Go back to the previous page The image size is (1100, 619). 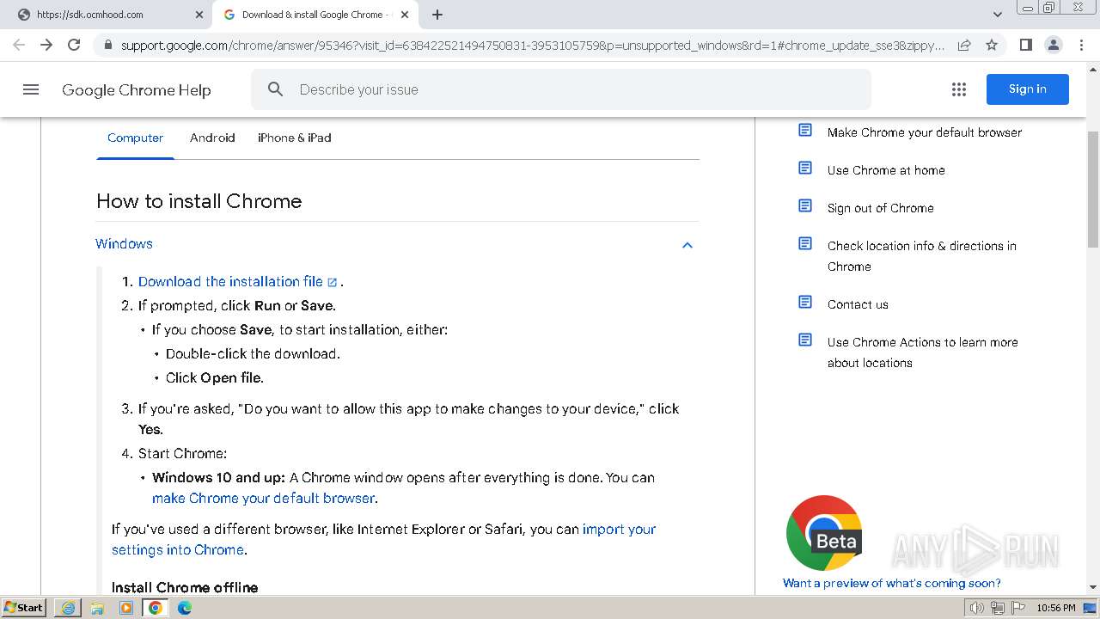coord(19,45)
